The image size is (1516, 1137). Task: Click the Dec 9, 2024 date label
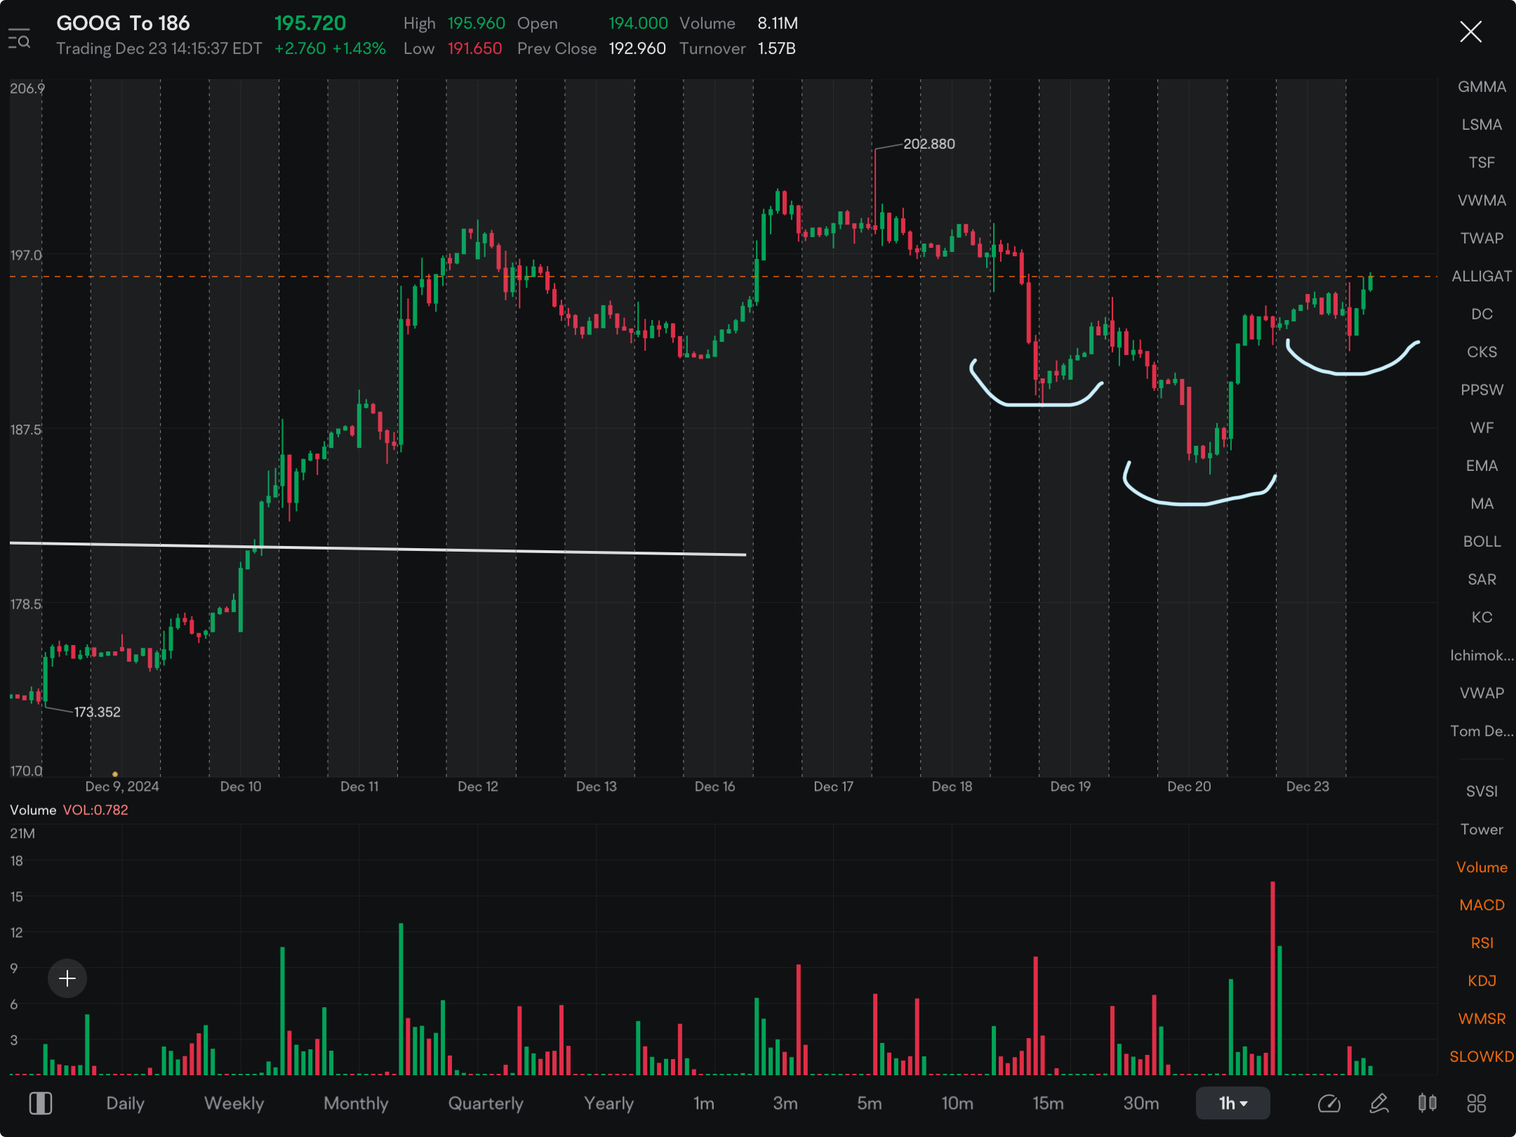pos(122,787)
